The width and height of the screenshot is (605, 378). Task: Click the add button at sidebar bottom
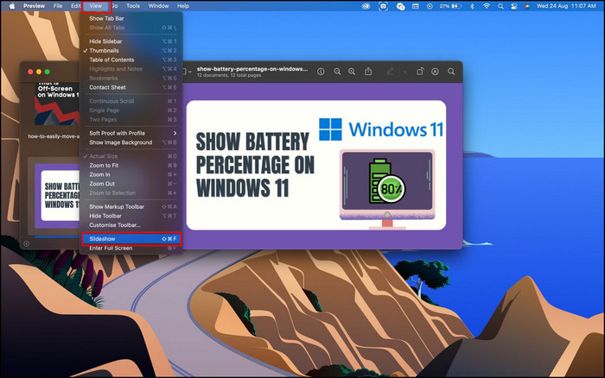pos(26,243)
